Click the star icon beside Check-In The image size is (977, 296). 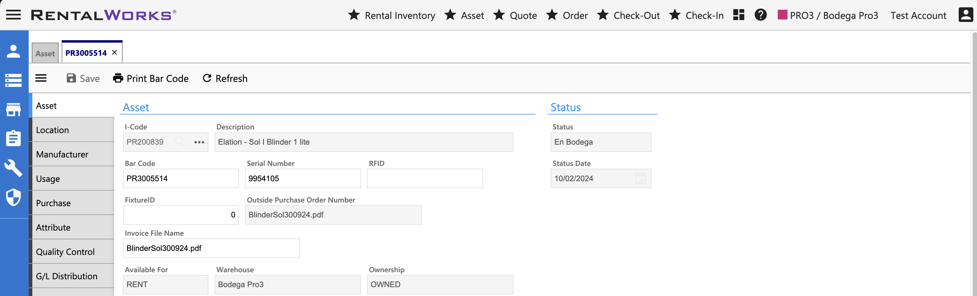(x=675, y=15)
